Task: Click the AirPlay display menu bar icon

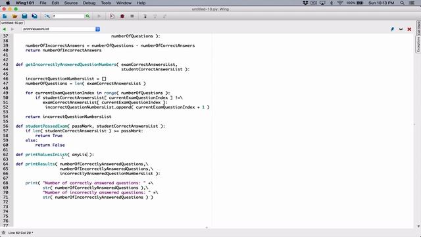Action: click(322, 3)
